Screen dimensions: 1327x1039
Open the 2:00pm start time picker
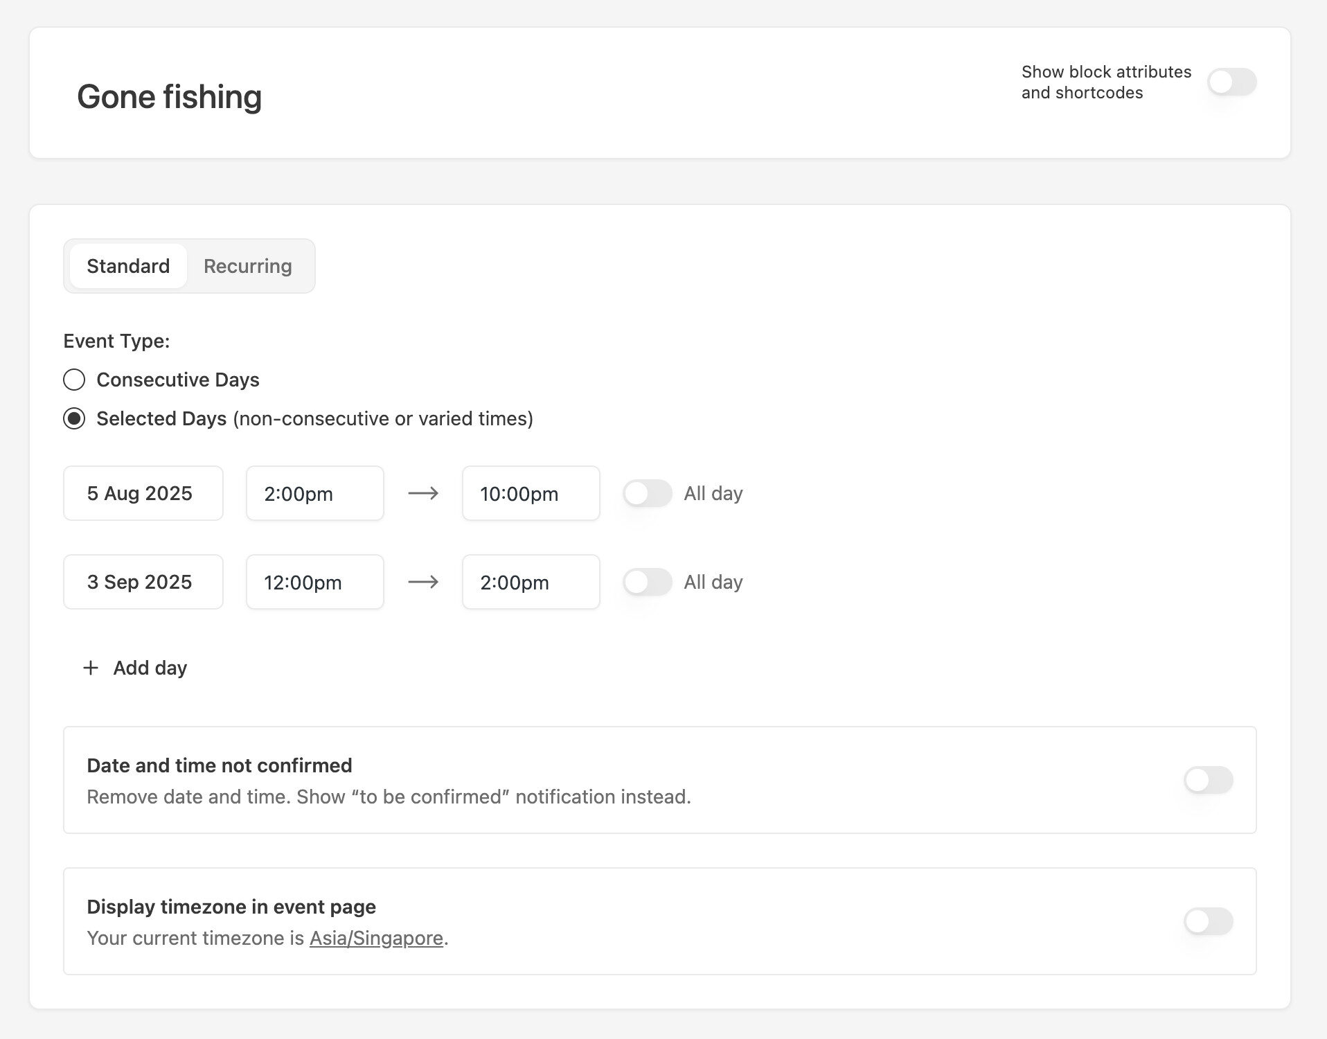pos(314,493)
